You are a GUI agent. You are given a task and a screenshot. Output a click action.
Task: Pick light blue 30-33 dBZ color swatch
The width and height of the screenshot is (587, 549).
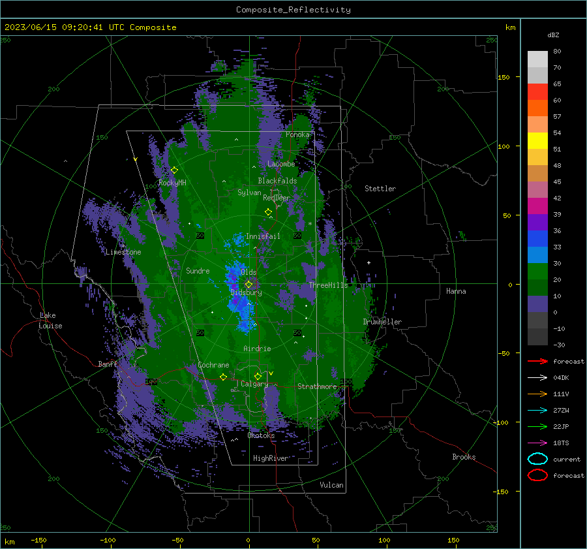pos(537,255)
